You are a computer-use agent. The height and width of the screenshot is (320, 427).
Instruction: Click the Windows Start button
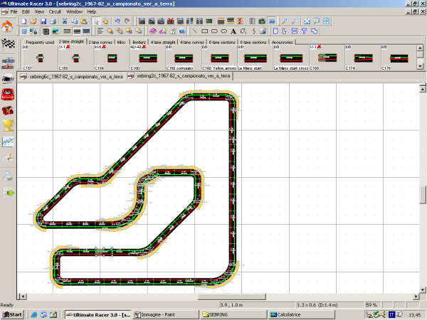click(x=13, y=314)
